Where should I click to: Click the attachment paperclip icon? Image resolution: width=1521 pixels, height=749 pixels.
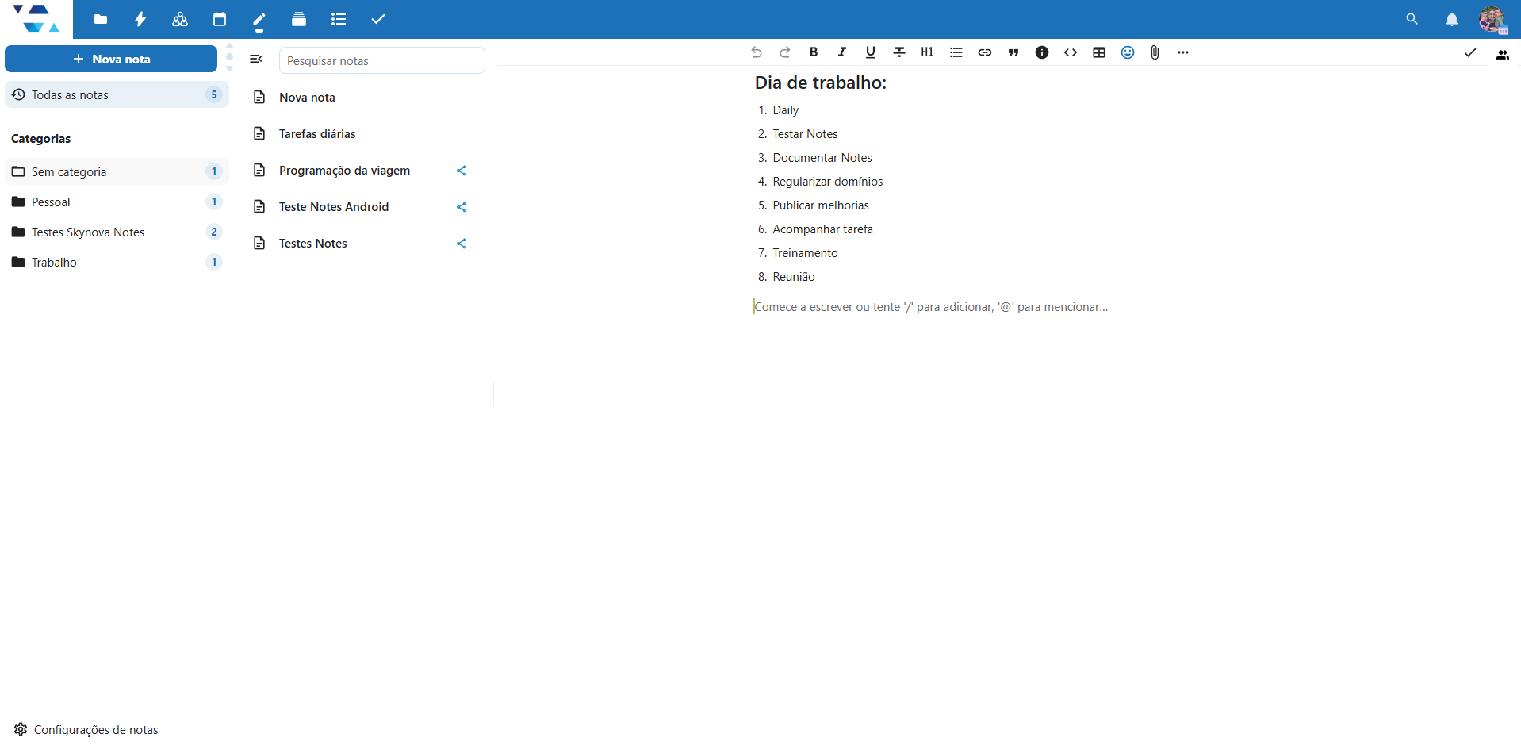1155,52
